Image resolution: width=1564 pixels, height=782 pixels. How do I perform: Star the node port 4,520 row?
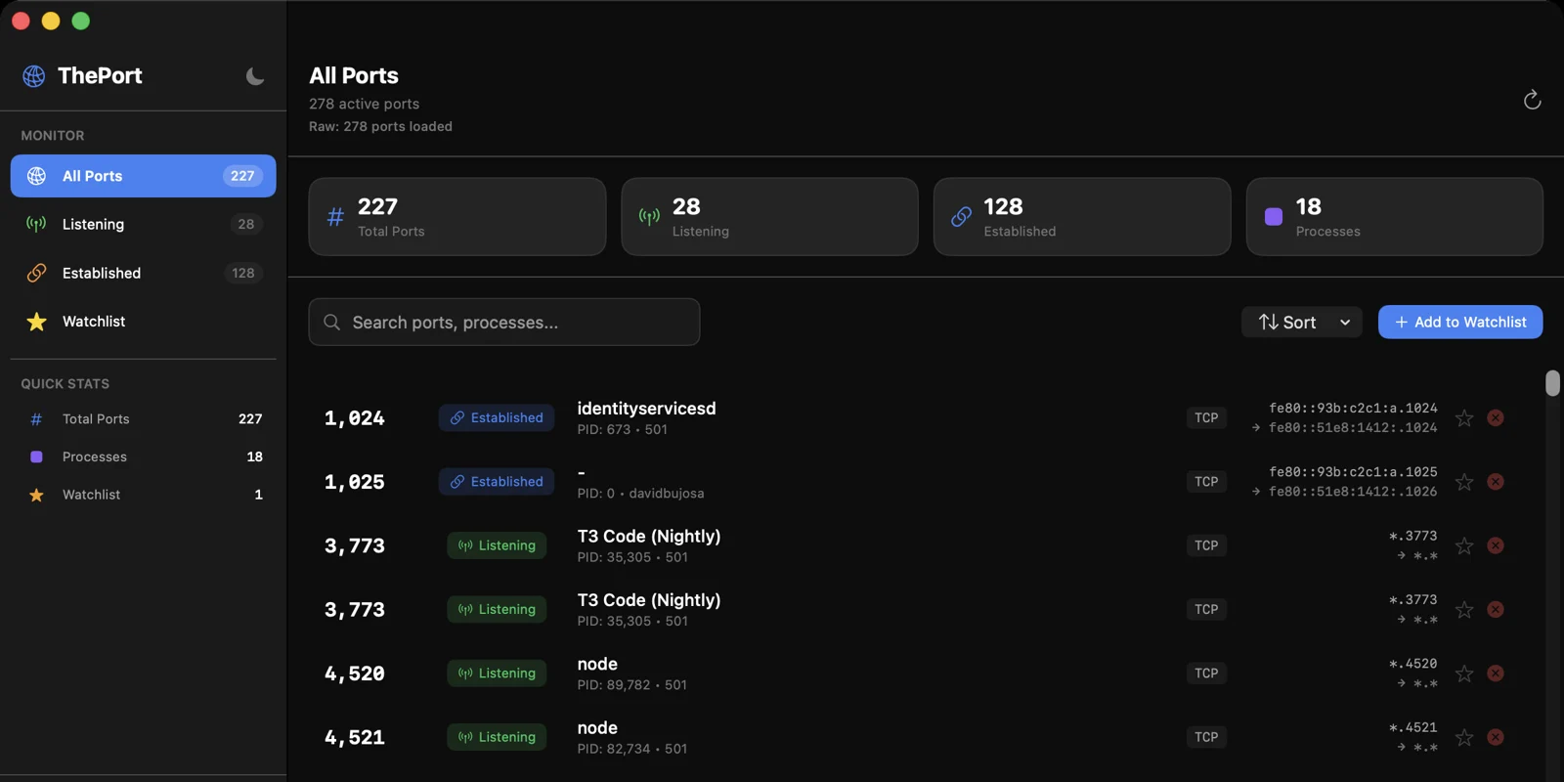point(1464,673)
